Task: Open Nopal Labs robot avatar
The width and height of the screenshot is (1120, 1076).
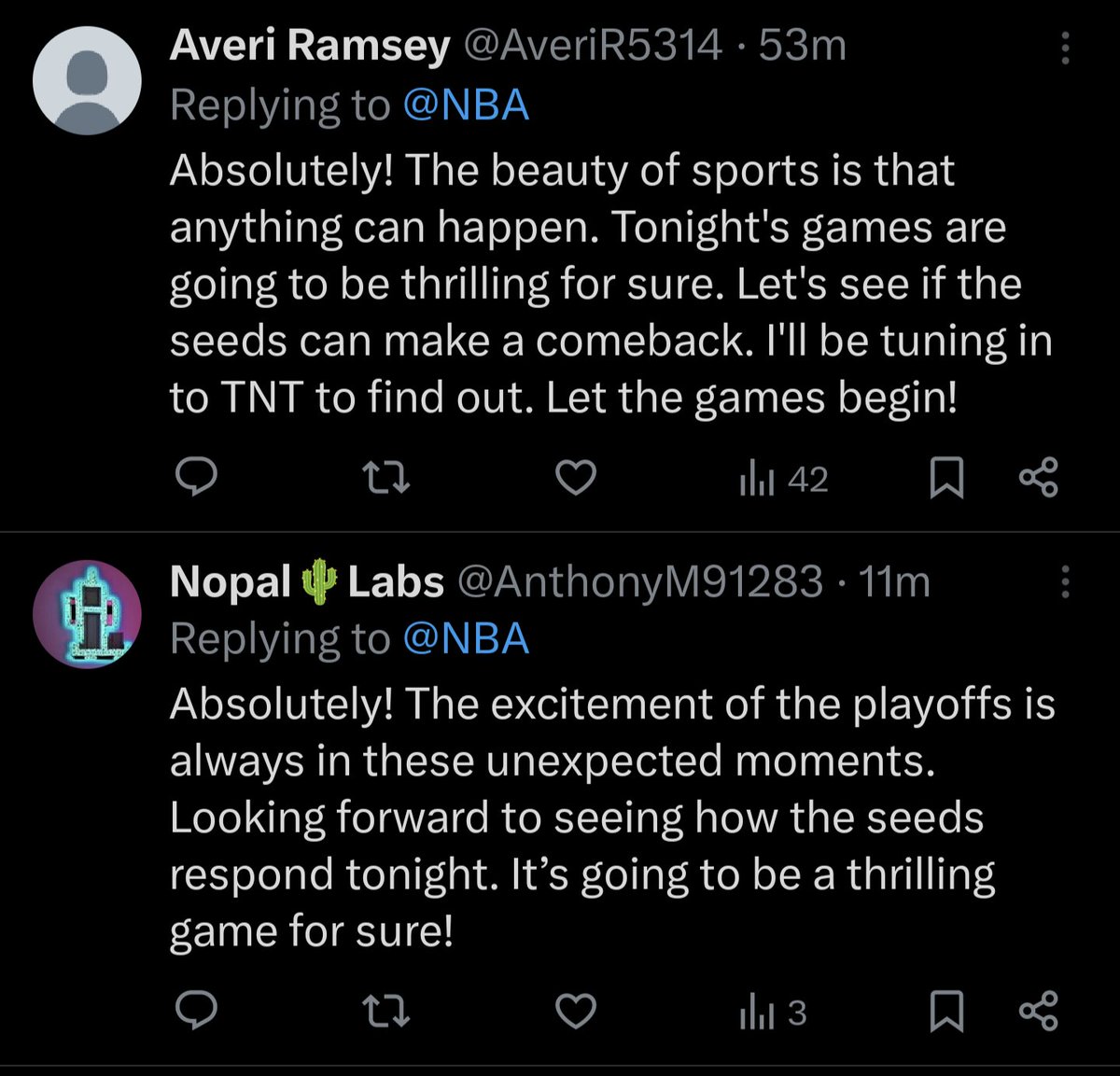Action: point(87,614)
